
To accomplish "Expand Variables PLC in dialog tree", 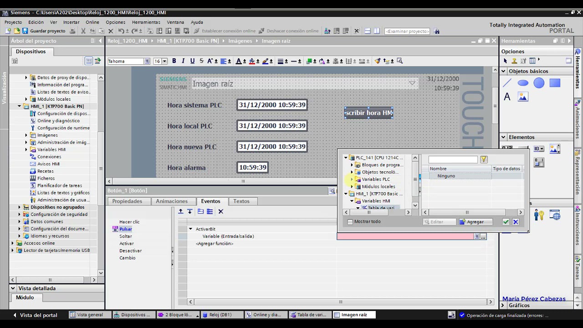I will (x=352, y=179).
